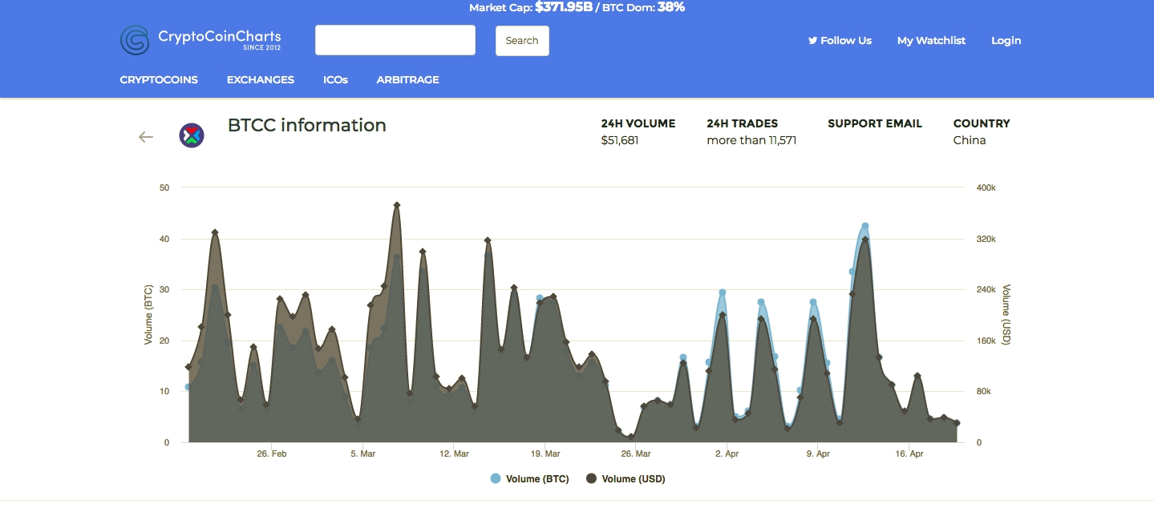
Task: Click the BTCC exchange logo icon
Action: pos(192,135)
